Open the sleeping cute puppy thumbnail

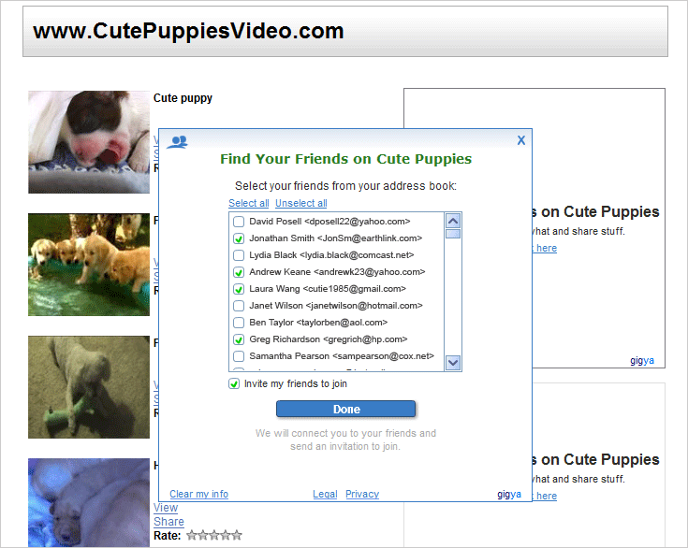89,142
